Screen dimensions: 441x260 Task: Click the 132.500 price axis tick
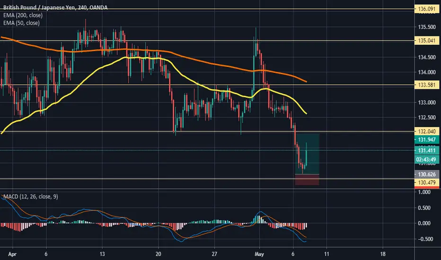click(427, 118)
